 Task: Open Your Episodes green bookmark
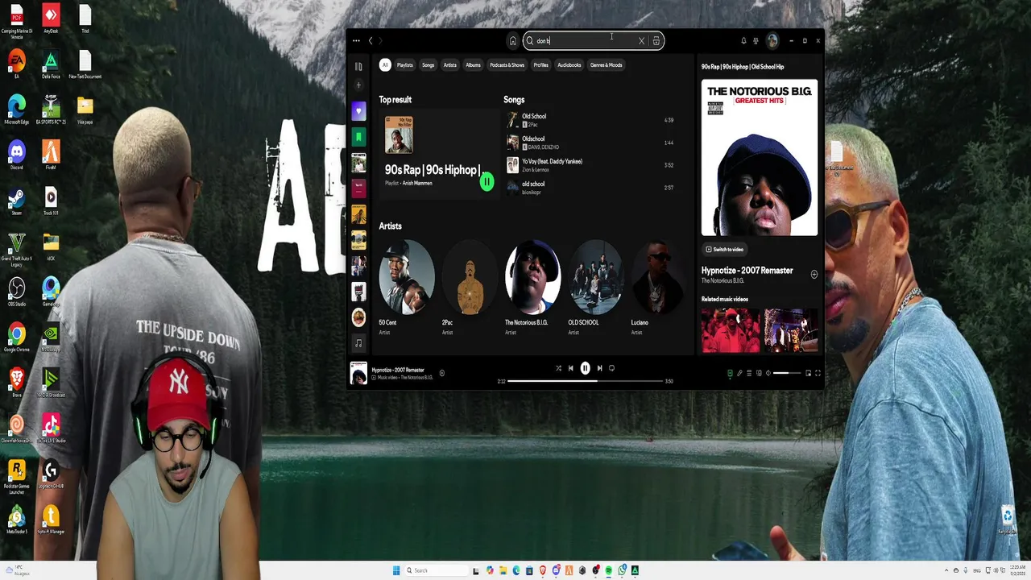pos(358,137)
